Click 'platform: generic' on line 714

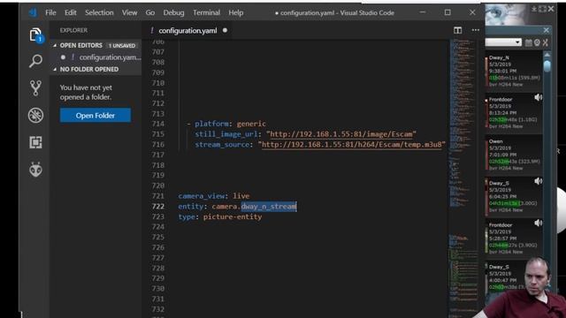(230, 124)
